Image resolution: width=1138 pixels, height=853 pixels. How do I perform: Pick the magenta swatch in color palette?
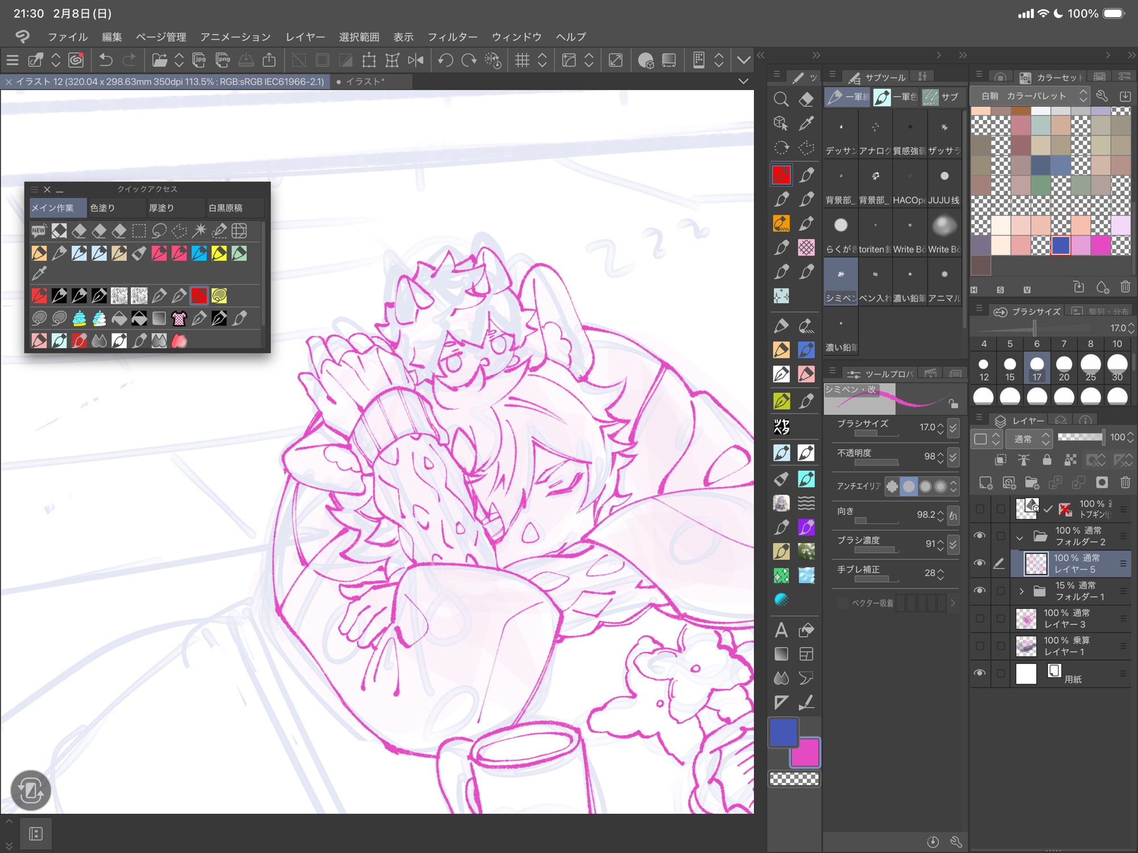pyautogui.click(x=1100, y=245)
